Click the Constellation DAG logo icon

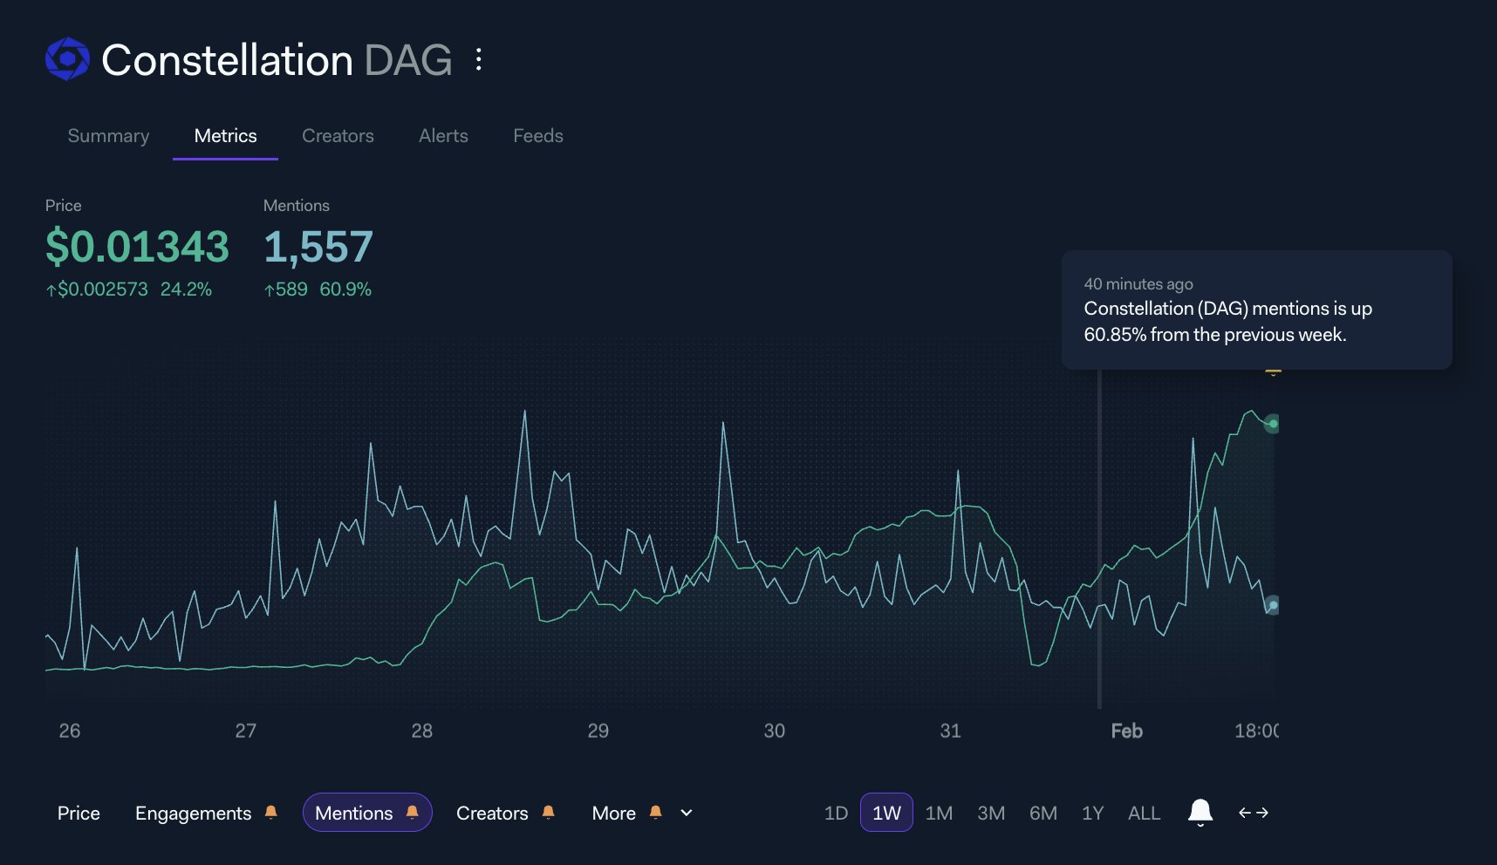click(x=67, y=59)
